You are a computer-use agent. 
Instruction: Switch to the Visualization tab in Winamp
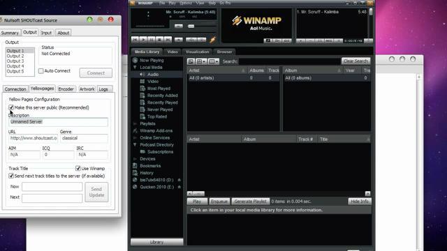pos(197,52)
